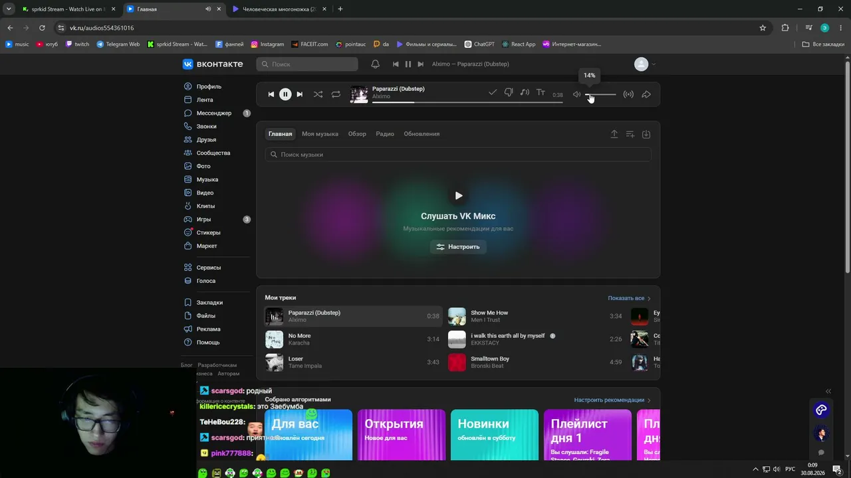Pause using the top header mini player

pyautogui.click(x=408, y=64)
